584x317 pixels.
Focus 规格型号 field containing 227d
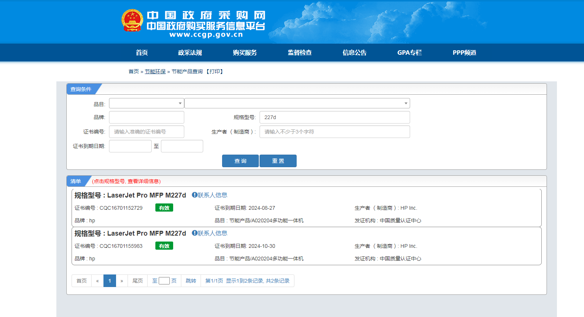coord(335,117)
